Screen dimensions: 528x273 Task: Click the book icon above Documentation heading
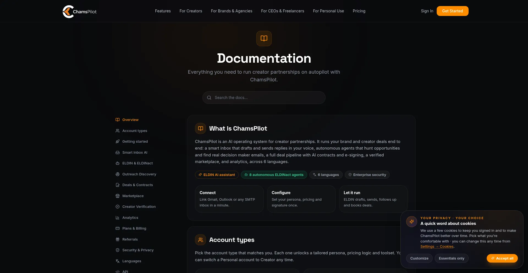264,38
